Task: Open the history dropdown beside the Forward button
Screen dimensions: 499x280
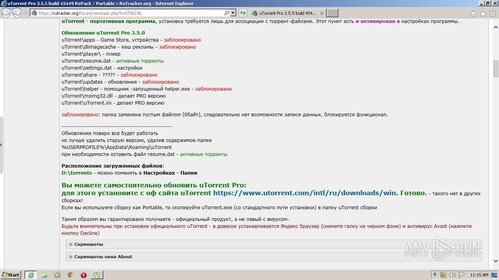Action: point(25,13)
